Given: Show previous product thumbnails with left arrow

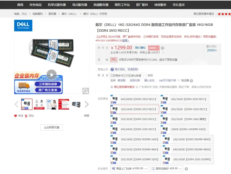Looking at the screenshot, I should (x=16, y=104).
